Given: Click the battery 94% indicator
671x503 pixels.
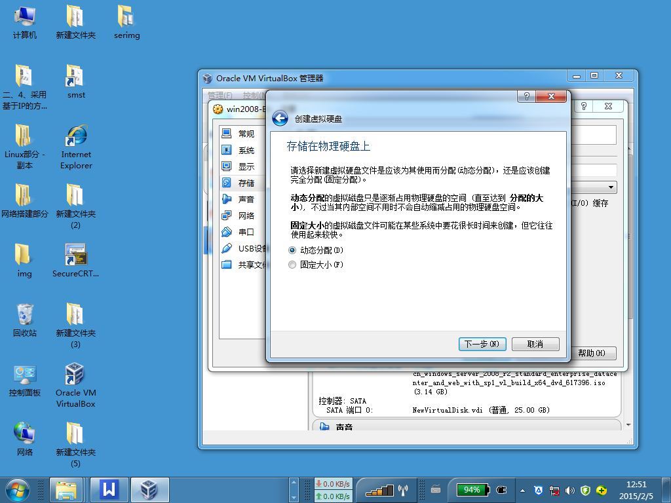Looking at the screenshot, I should click(x=472, y=490).
